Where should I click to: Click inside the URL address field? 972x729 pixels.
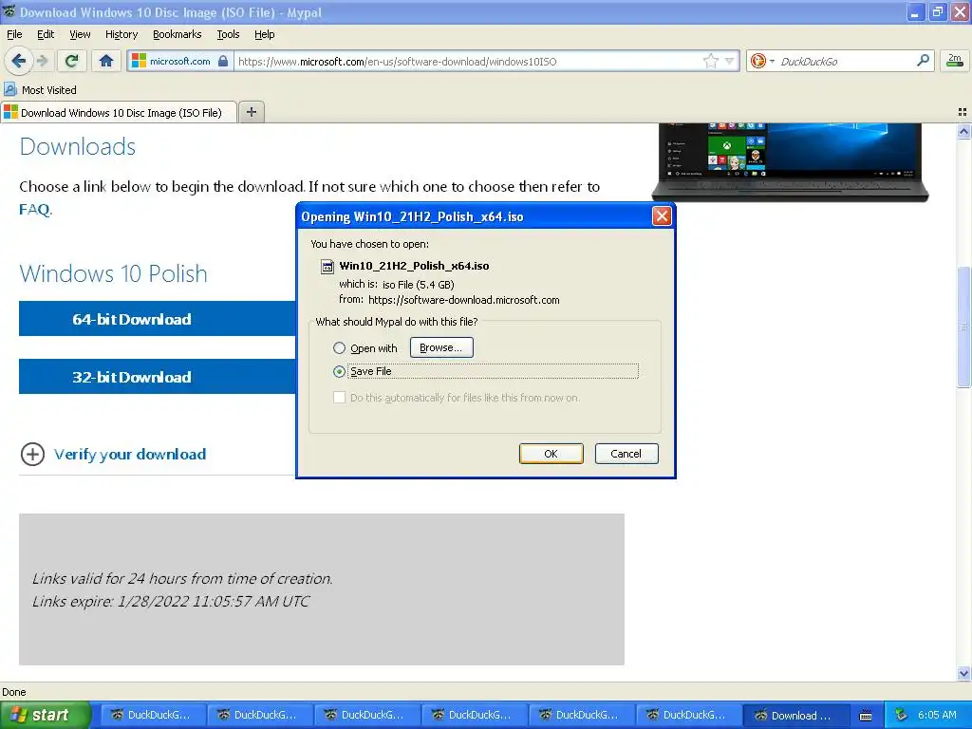468,61
